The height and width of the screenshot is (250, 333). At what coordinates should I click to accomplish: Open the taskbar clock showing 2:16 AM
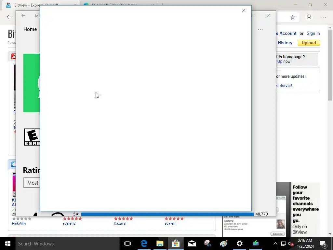pos(305,243)
